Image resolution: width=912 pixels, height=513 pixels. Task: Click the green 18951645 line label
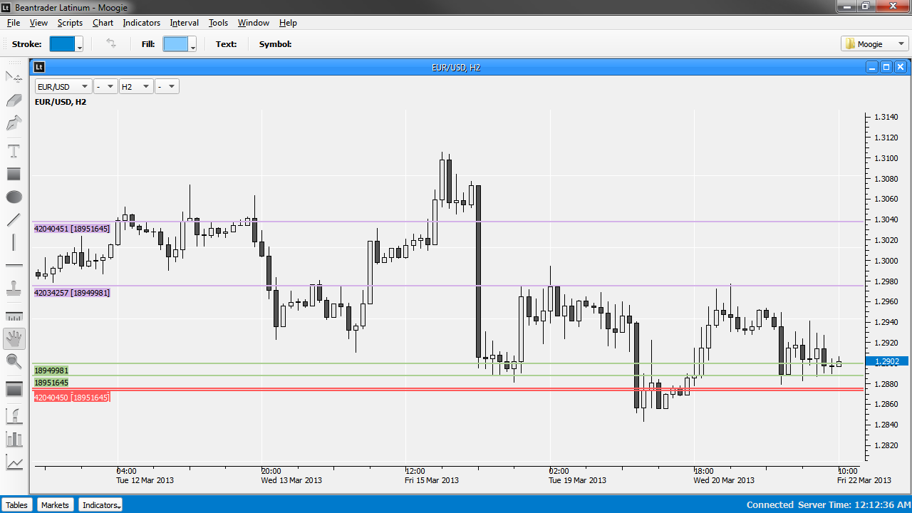pos(51,383)
